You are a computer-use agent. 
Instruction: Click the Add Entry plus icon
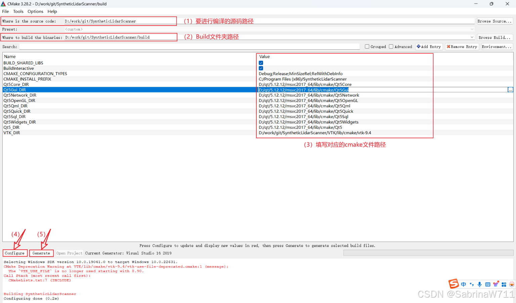click(419, 46)
